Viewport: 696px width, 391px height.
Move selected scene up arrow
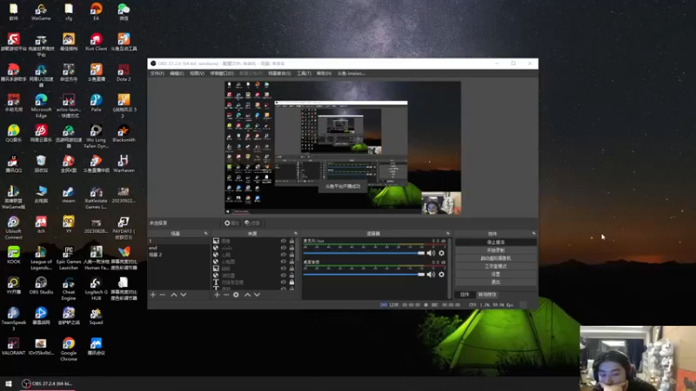coord(174,295)
